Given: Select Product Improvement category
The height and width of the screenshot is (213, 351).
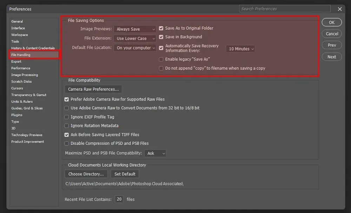Looking at the screenshot, I should pyautogui.click(x=27, y=142).
